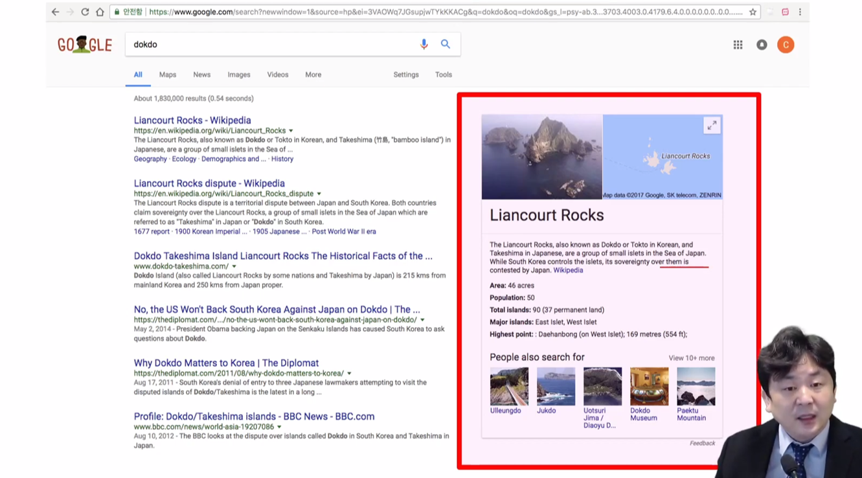Open the 1677 report sitelink
This screenshot has width=862, height=478.
[152, 231]
